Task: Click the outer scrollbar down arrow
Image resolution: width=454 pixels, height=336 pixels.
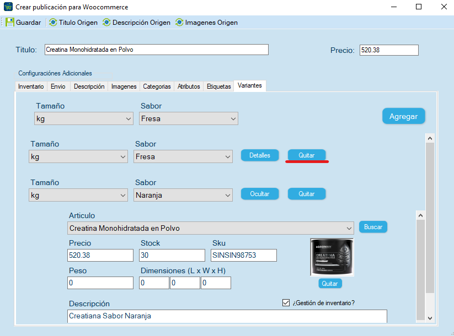Action: click(x=430, y=318)
